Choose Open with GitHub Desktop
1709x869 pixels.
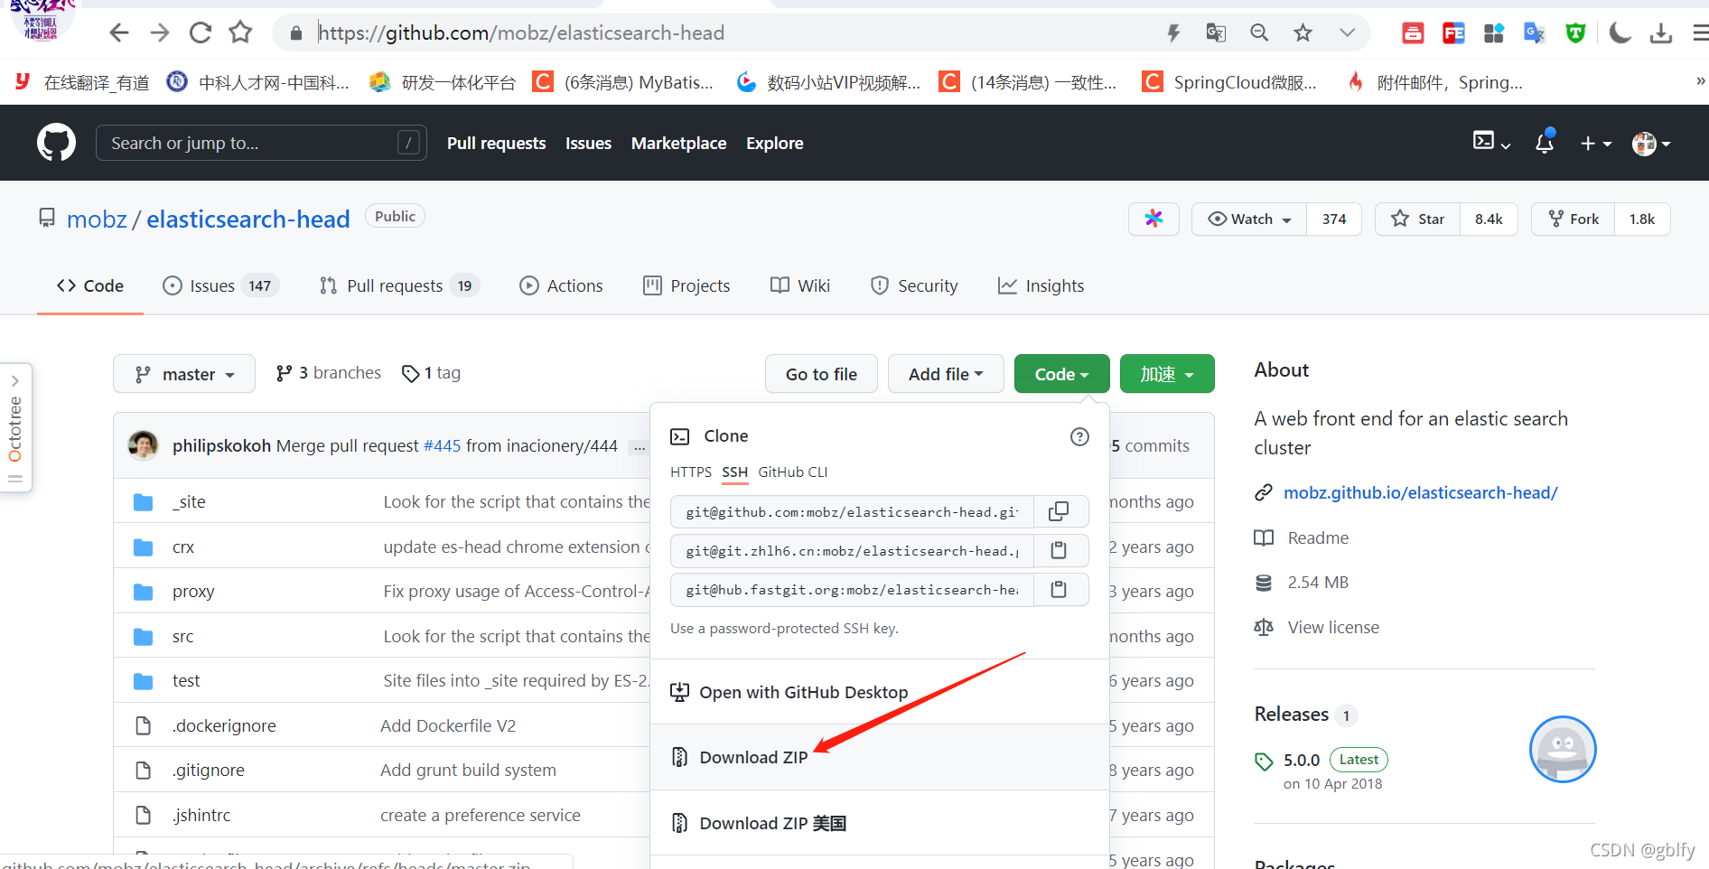[879, 692]
